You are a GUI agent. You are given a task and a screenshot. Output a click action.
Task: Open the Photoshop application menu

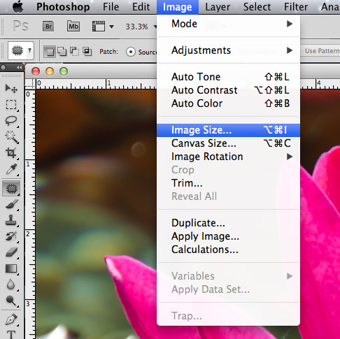(x=63, y=7)
